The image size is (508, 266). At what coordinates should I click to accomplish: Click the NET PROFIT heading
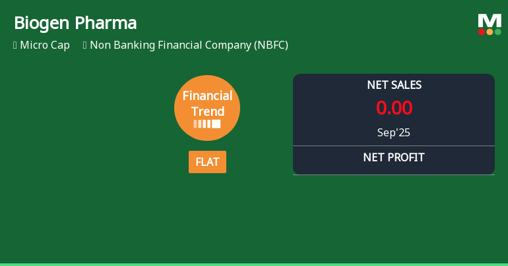(394, 157)
